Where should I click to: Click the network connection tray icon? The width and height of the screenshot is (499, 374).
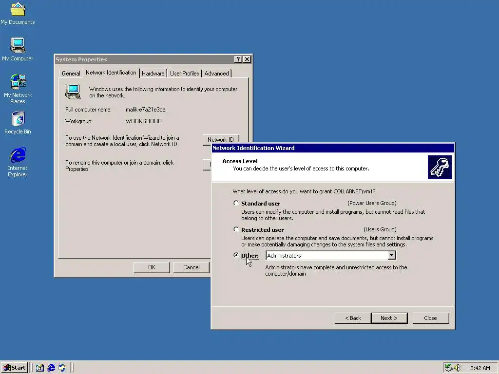449,368
